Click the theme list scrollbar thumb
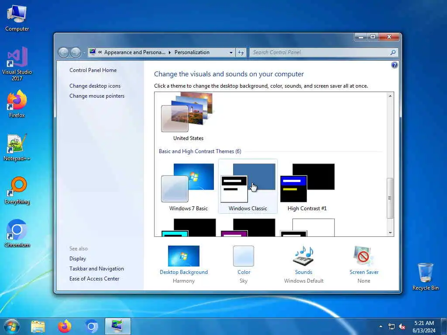This screenshot has width=447, height=335. coord(390,198)
